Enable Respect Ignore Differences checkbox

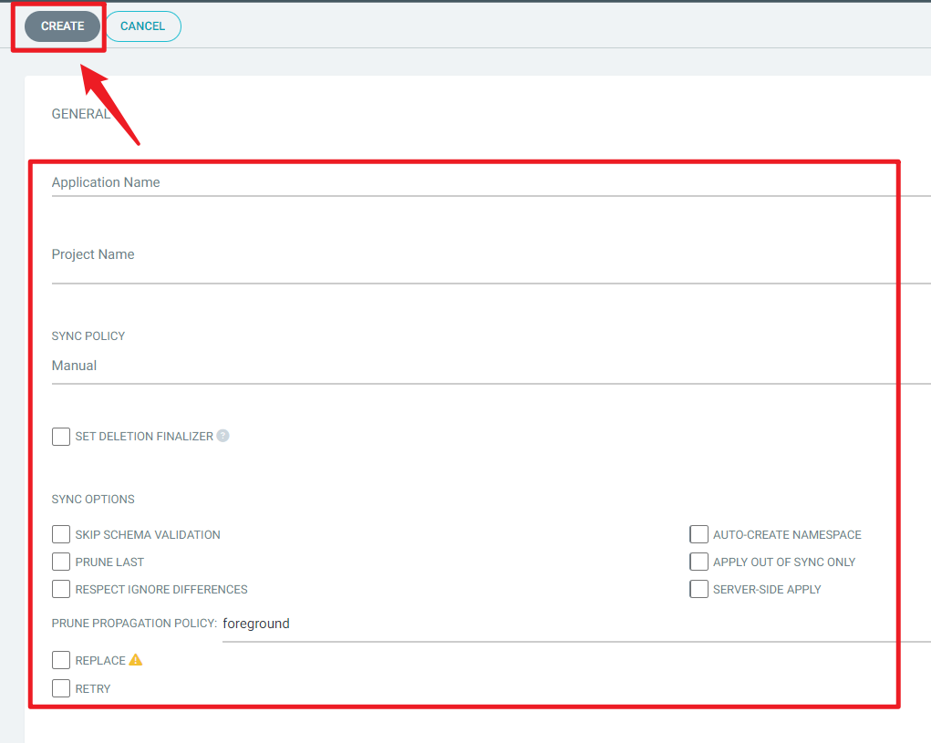coord(60,589)
